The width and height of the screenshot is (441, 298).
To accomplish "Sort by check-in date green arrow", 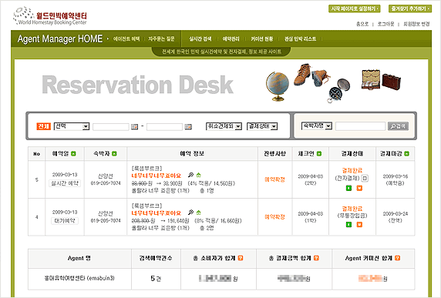I will coord(319,154).
